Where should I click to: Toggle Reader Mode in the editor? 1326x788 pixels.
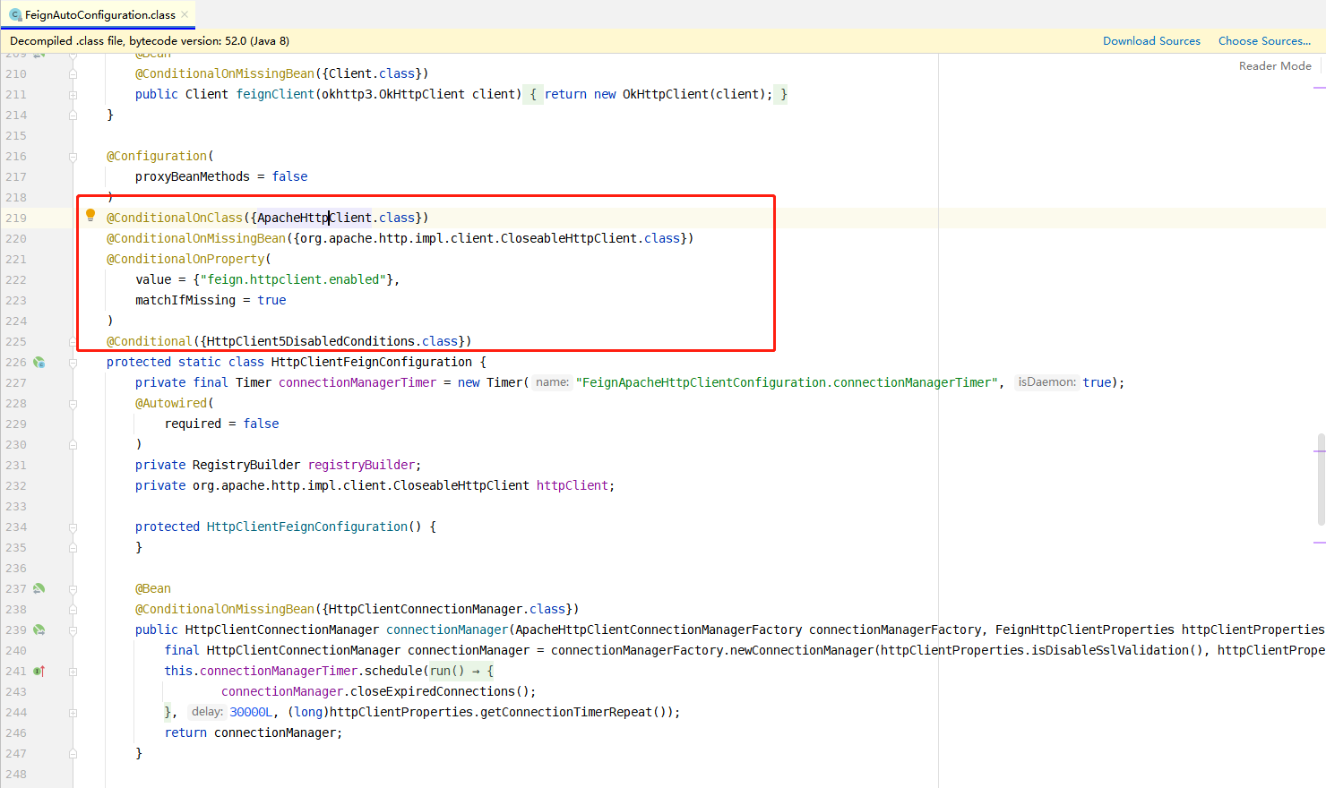(1275, 66)
